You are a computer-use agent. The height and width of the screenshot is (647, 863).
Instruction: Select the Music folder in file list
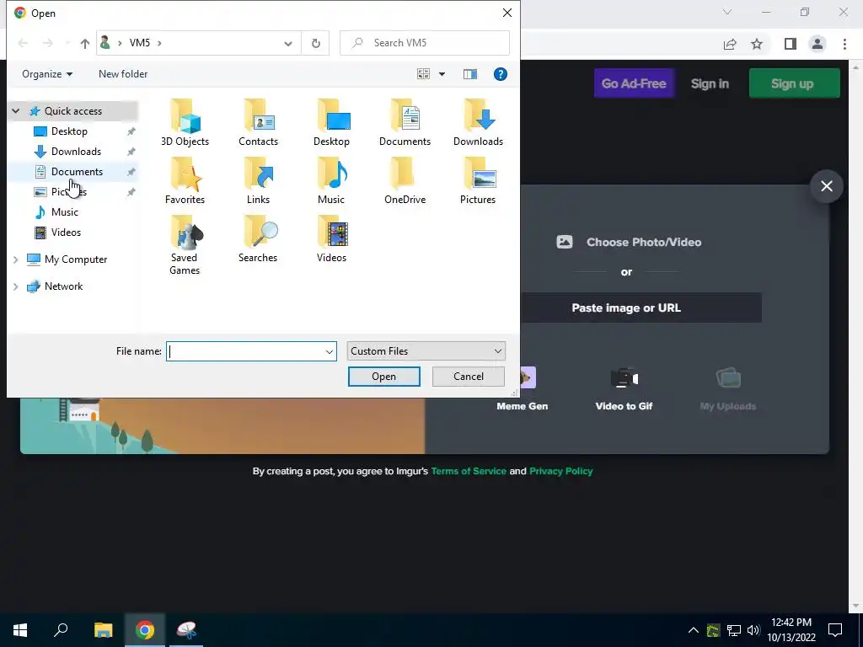tap(331, 180)
